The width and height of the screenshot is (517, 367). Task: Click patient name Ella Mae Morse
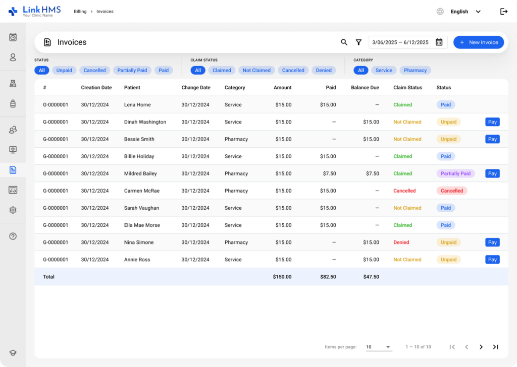point(142,225)
